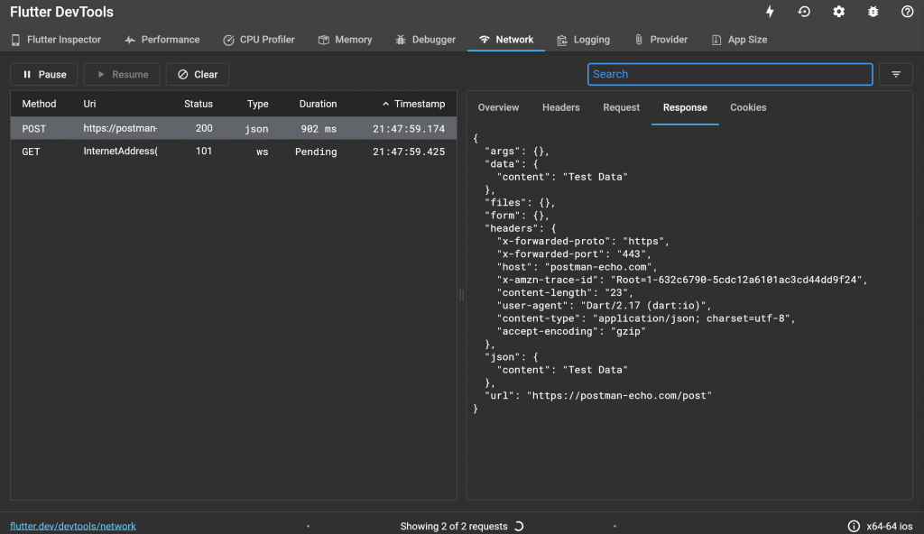Open the CPU Profiler tab

click(x=259, y=40)
